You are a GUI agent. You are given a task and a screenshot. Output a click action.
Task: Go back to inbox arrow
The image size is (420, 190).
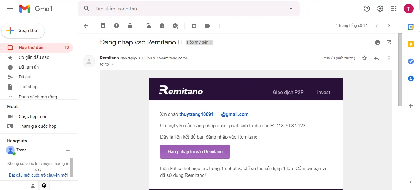coord(86,26)
